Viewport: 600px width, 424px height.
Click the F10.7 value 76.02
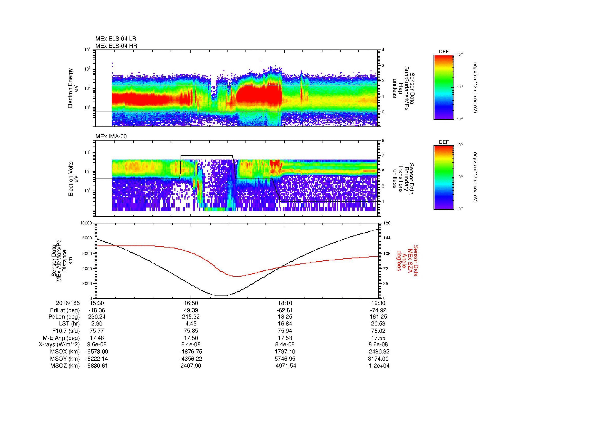pyautogui.click(x=378, y=331)
